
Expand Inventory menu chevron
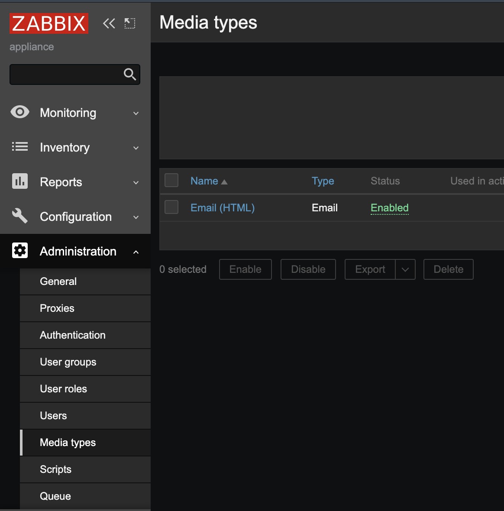point(136,148)
